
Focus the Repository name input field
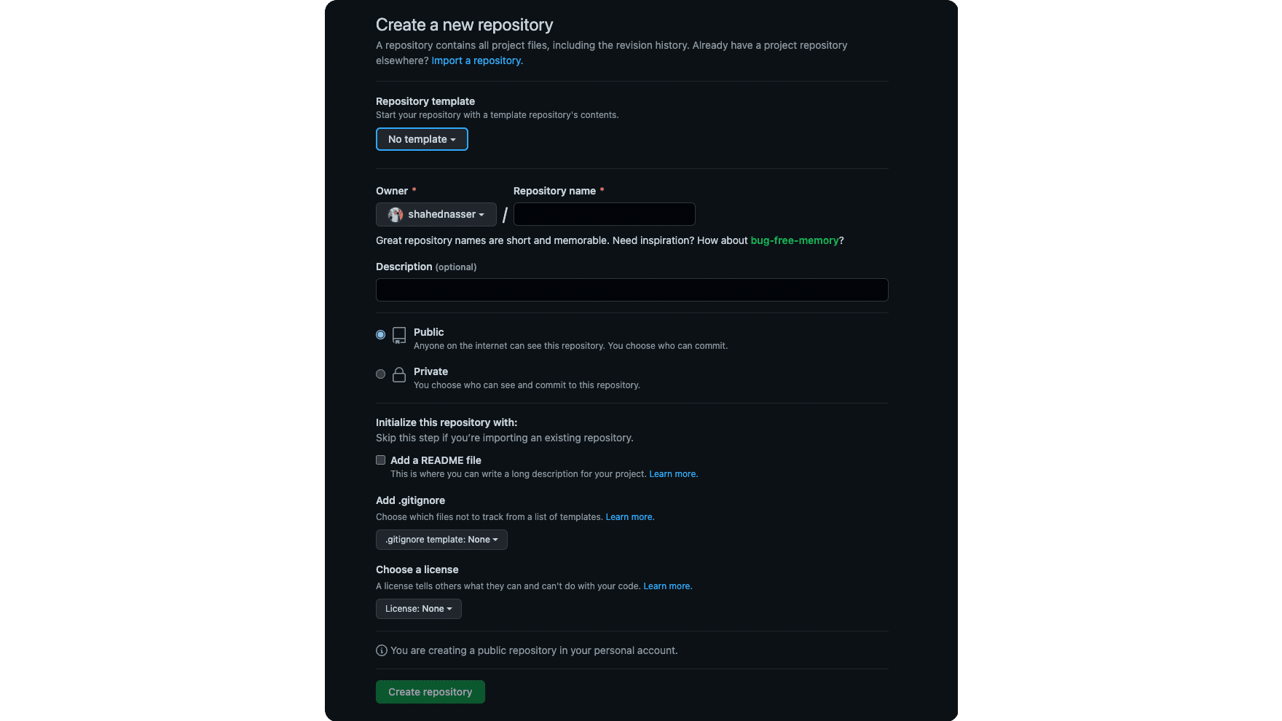click(x=604, y=214)
